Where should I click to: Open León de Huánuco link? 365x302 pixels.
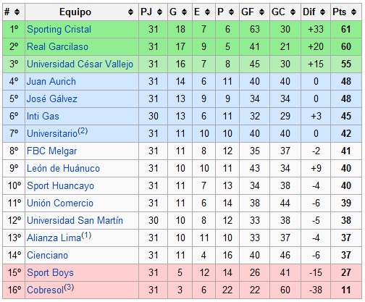click(x=63, y=169)
